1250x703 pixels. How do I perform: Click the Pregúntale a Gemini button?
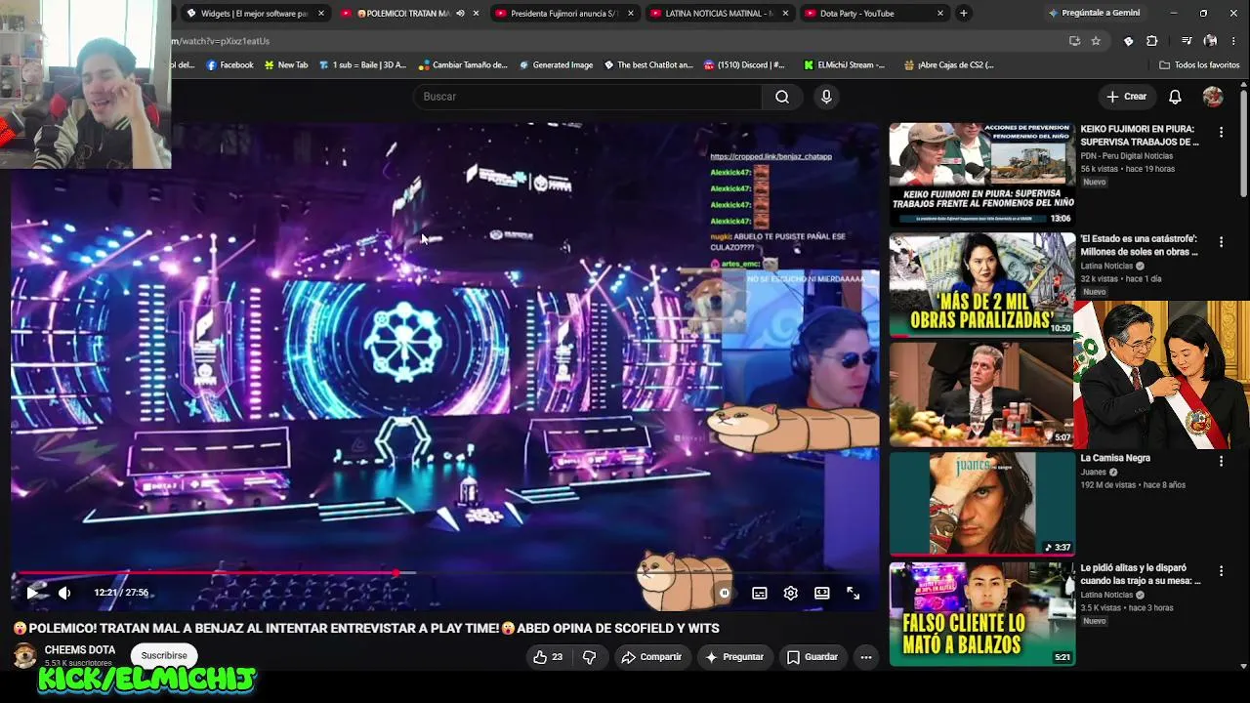click(x=1094, y=14)
